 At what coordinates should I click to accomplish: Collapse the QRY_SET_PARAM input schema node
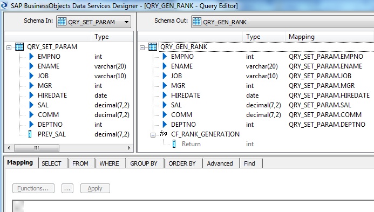pos(9,47)
